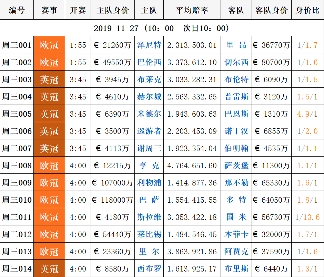Click home team 里尔
The image size is (324, 277).
tap(149, 252)
